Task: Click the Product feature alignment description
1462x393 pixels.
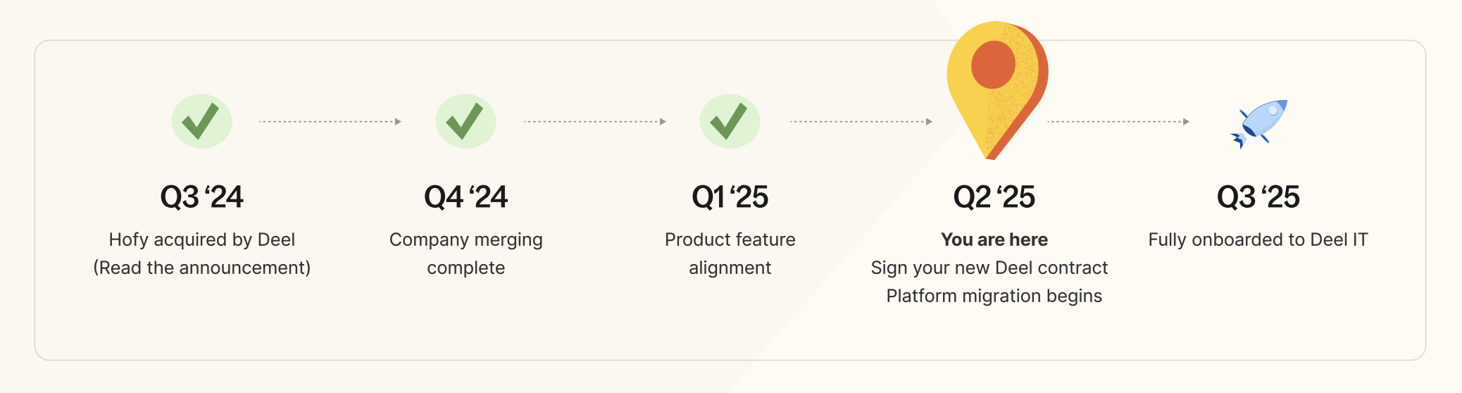Action: 730,254
